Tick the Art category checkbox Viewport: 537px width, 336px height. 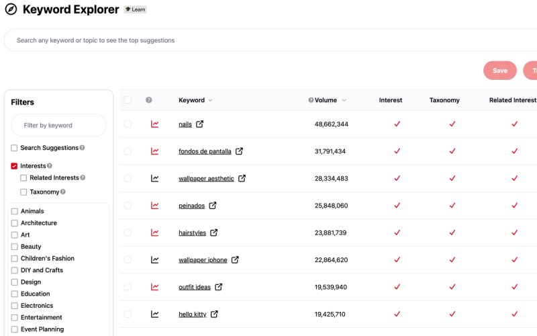(15, 235)
